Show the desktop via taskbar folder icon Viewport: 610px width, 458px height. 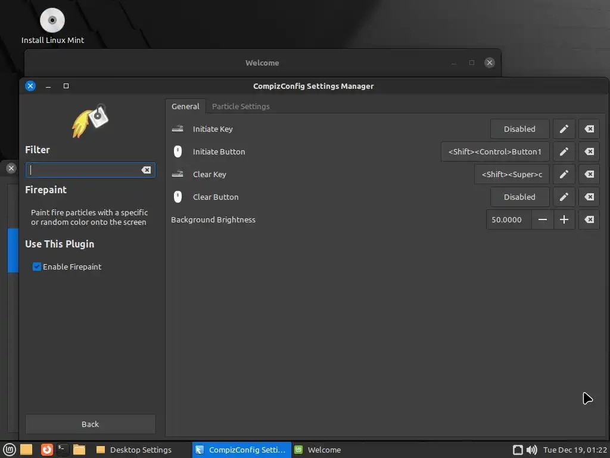click(26, 450)
